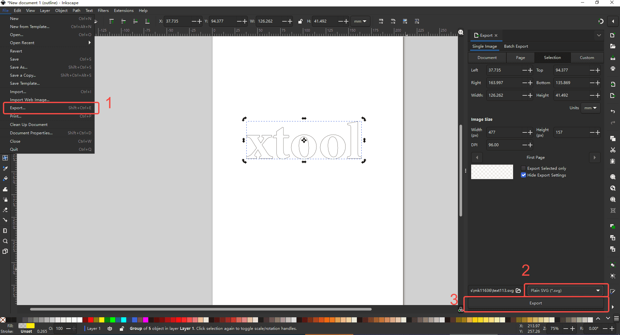Click the export preview thumbnail
The width and height of the screenshot is (620, 335).
click(492, 172)
